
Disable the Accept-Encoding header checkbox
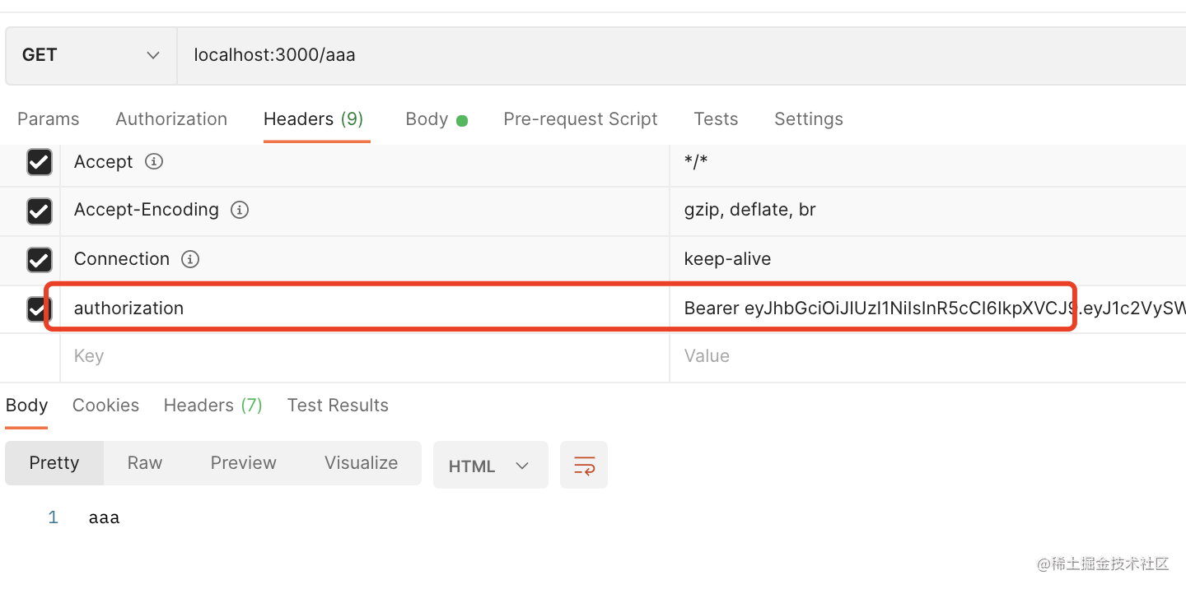tap(40, 211)
